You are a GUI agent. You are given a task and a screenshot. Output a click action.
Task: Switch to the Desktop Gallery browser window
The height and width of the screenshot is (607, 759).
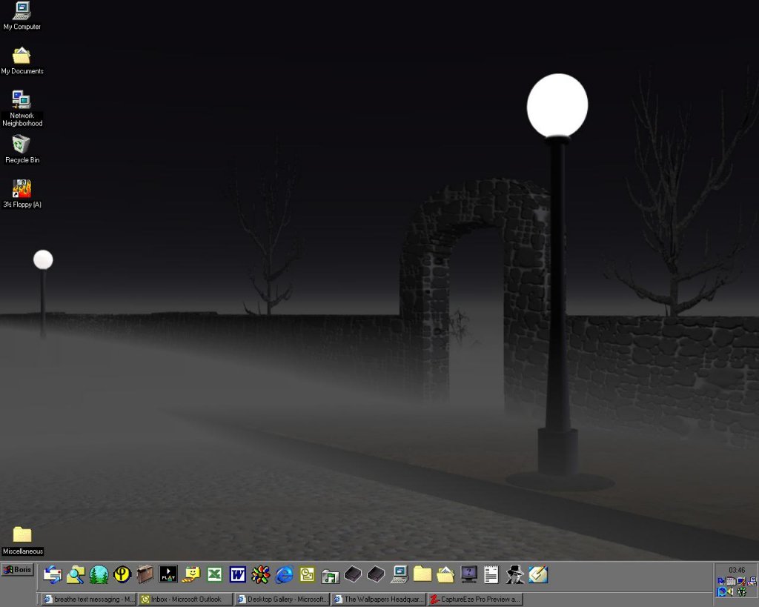tap(282, 599)
